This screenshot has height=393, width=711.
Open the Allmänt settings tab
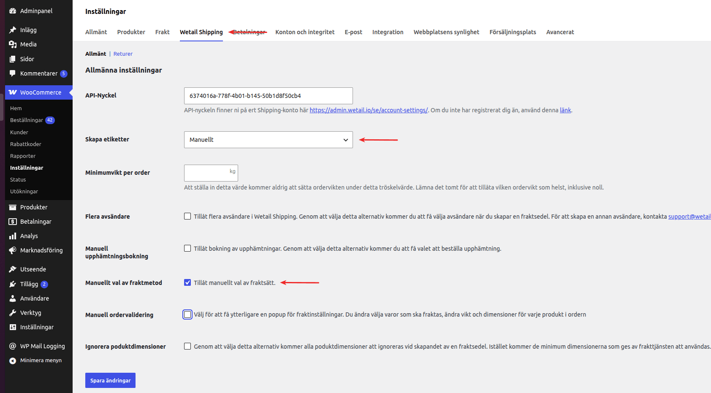pyautogui.click(x=96, y=32)
